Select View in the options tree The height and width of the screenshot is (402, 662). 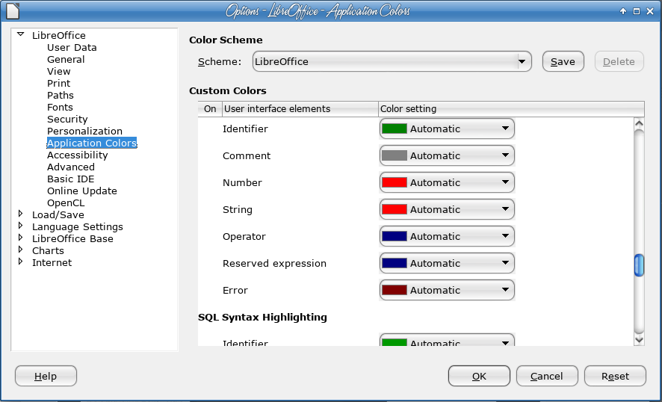[59, 72]
